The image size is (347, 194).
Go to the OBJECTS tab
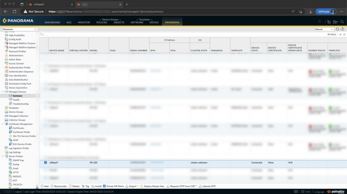[119, 22]
